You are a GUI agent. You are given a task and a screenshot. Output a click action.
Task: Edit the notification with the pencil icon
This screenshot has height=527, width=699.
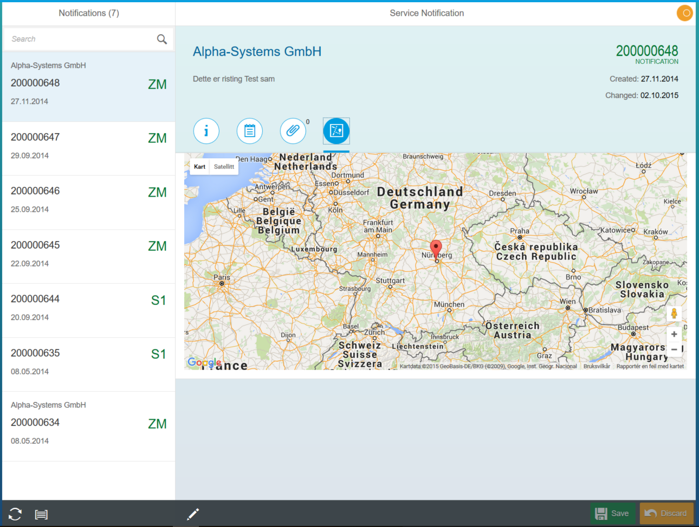193,513
